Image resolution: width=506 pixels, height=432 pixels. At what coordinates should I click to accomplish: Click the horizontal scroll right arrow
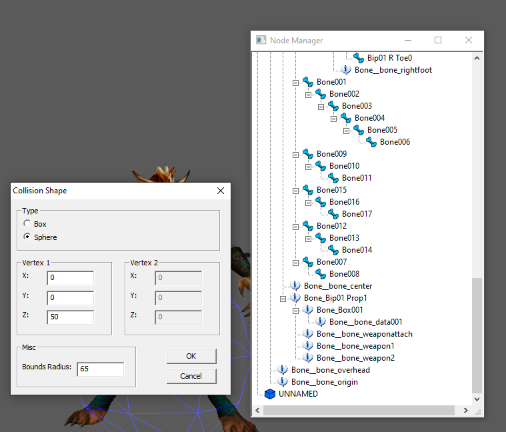[x=465, y=410]
